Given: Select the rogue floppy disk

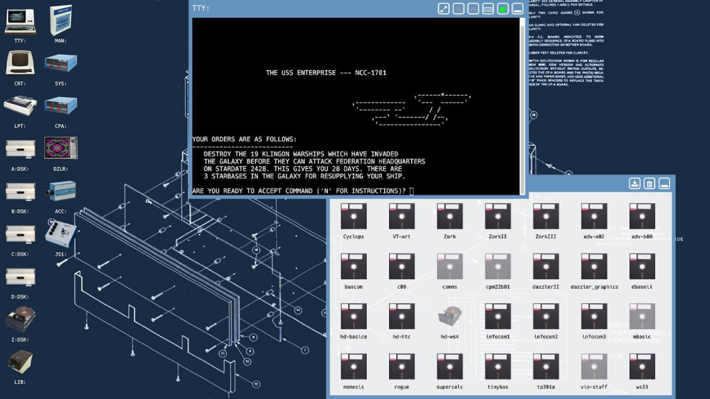Looking at the screenshot, I should (x=401, y=367).
